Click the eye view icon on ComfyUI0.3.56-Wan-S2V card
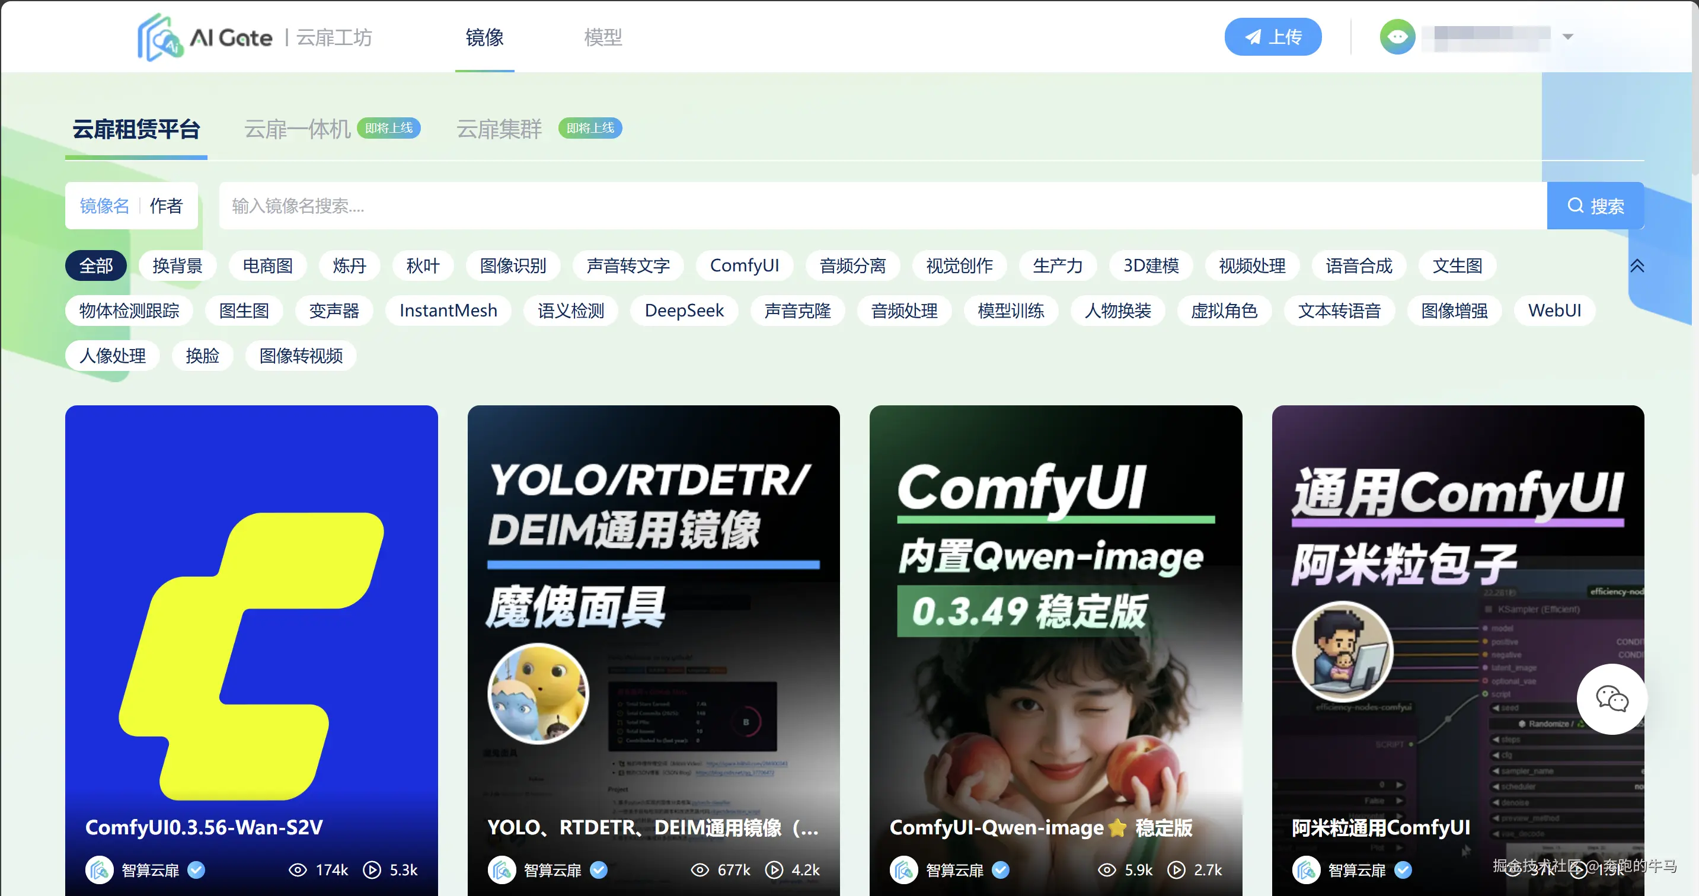 299,869
